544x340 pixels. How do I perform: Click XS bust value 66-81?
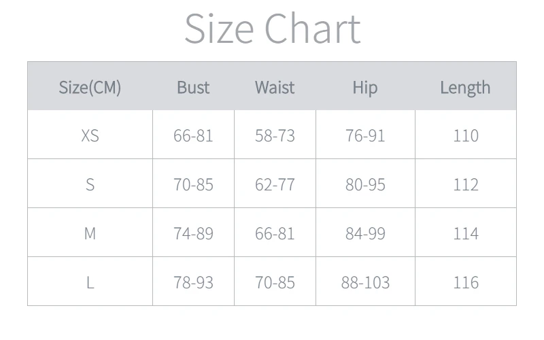pos(193,135)
